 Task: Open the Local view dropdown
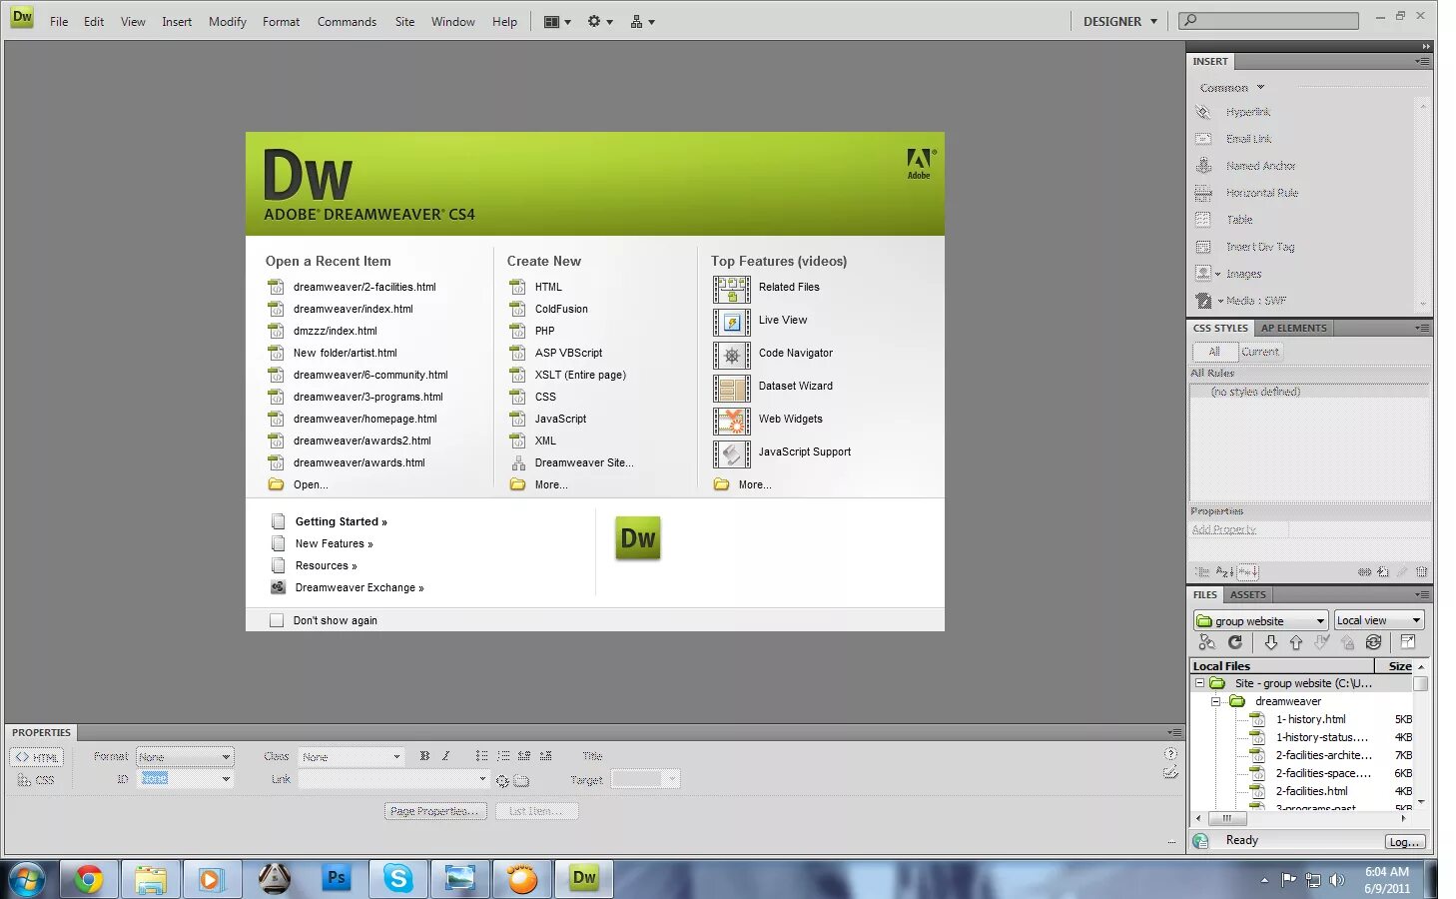click(x=1378, y=620)
